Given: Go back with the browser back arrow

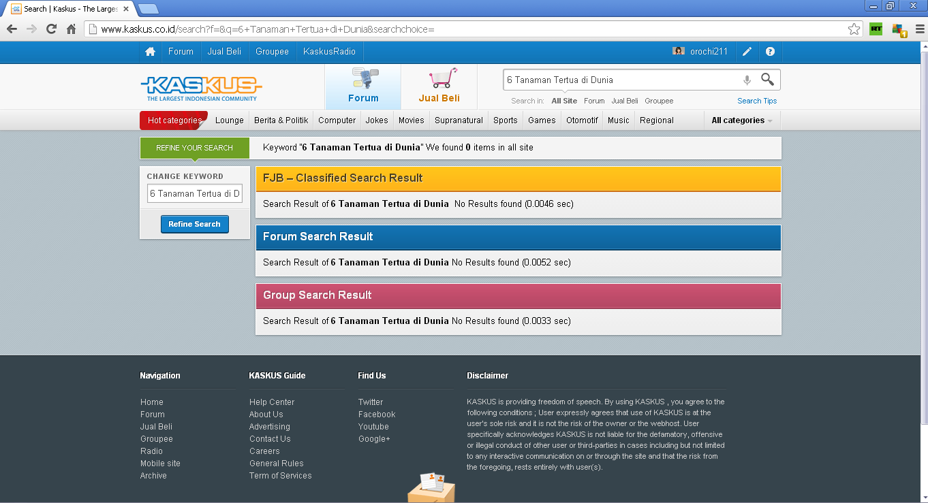Looking at the screenshot, I should 12,29.
